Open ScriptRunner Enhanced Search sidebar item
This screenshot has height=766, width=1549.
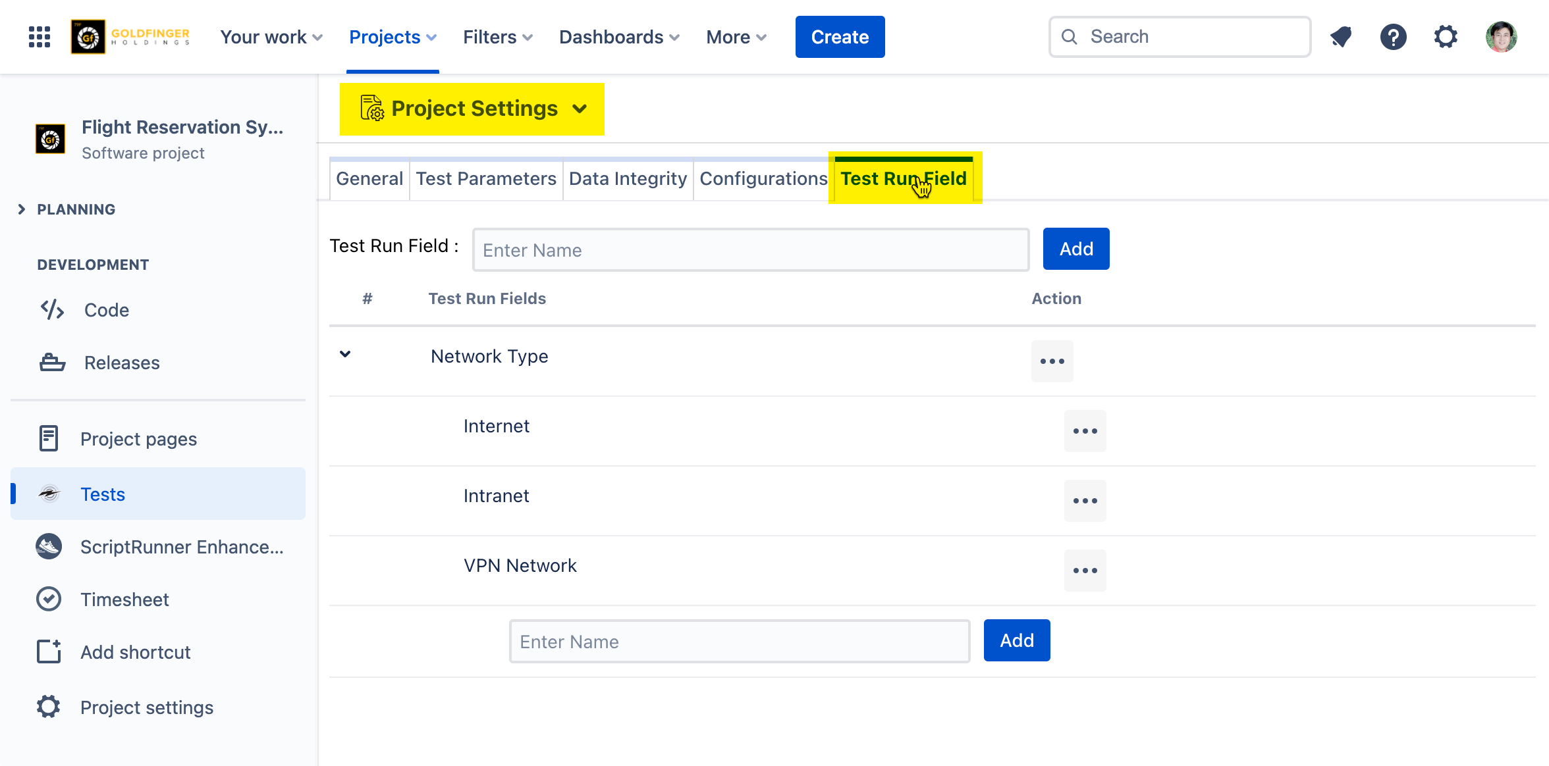point(181,547)
